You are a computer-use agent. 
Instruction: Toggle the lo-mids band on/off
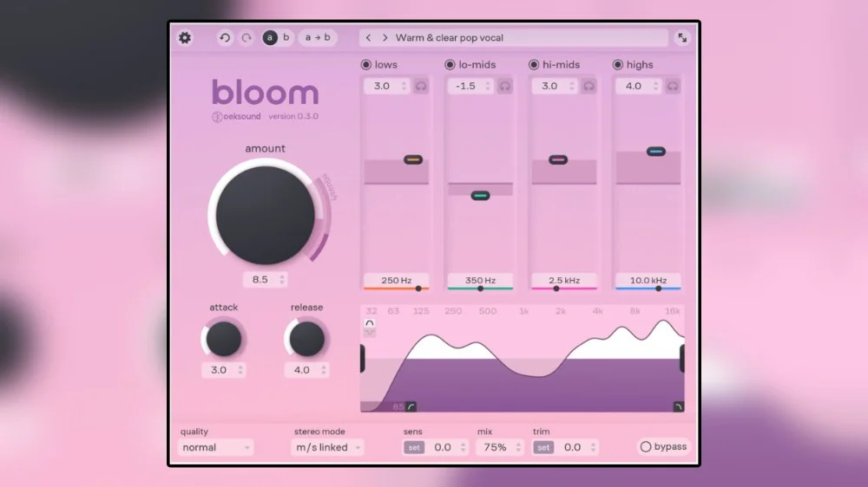click(450, 65)
